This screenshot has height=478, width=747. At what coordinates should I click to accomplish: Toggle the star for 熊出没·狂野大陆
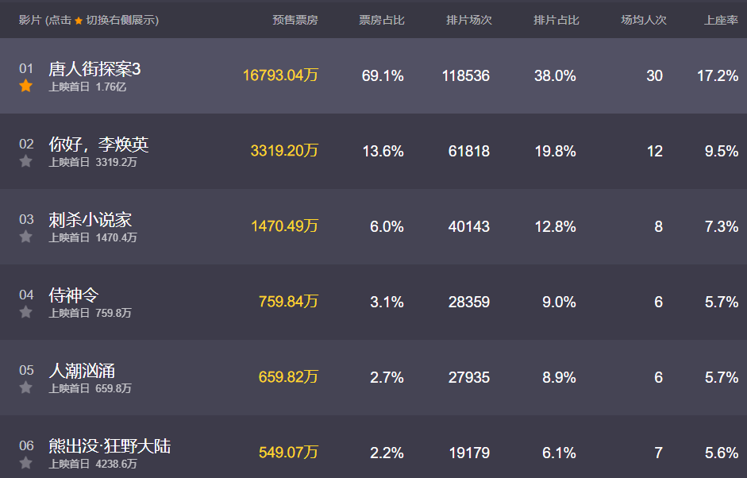pyautogui.click(x=25, y=463)
